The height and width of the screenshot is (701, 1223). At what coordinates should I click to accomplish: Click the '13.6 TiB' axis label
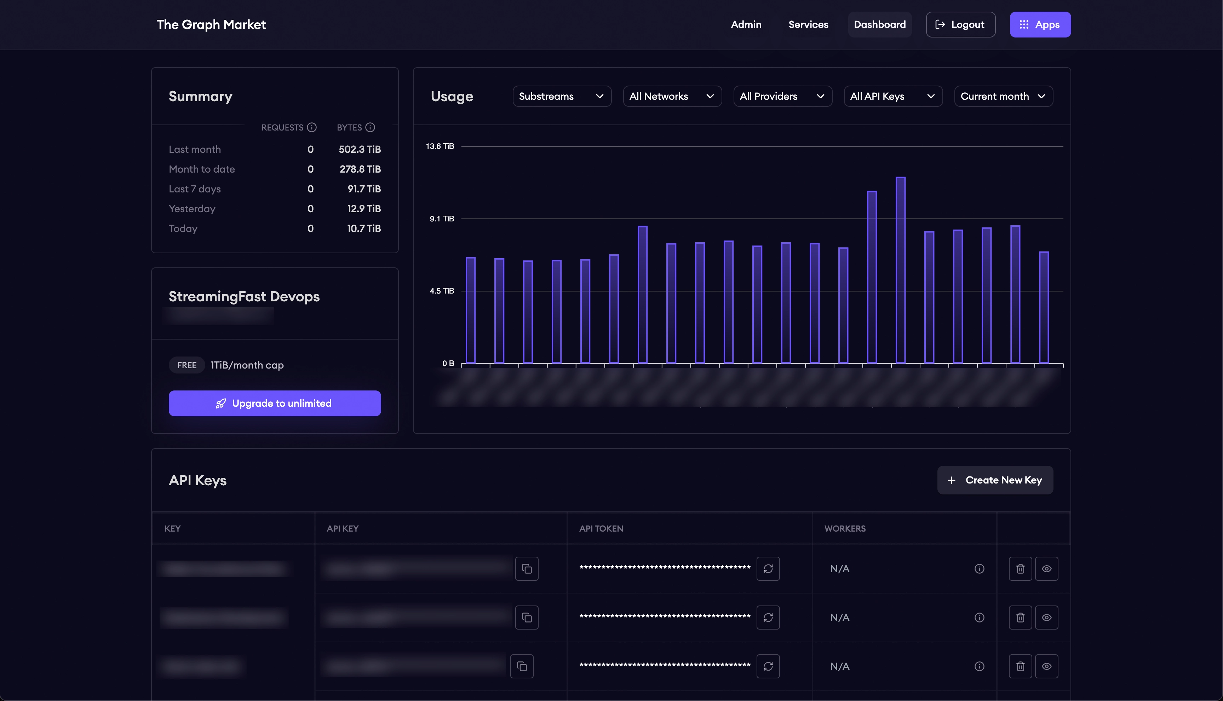coord(440,146)
